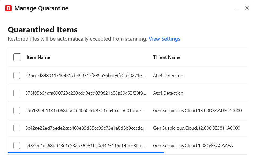254x156 pixels.
Task: Check the box for item 5c42ae22ed7aede2cac...
Action: point(16,128)
